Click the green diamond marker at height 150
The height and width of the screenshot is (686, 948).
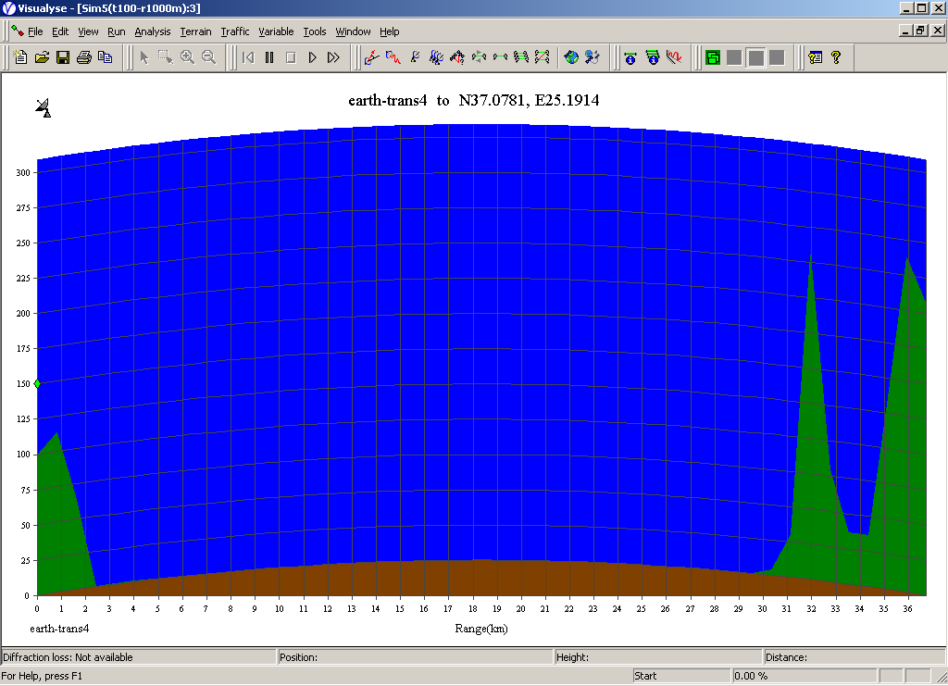37,384
